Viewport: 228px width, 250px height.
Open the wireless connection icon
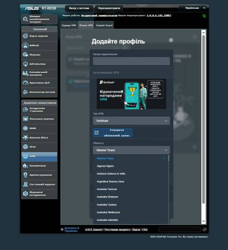click(25, 110)
